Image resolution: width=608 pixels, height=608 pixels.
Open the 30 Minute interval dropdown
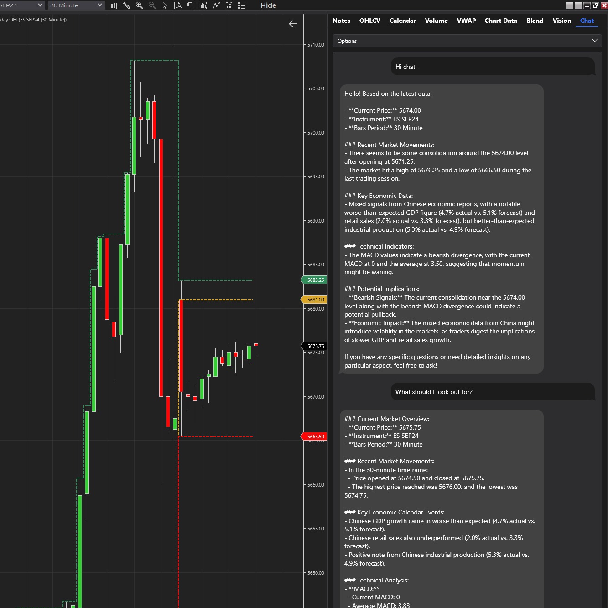coord(76,5)
